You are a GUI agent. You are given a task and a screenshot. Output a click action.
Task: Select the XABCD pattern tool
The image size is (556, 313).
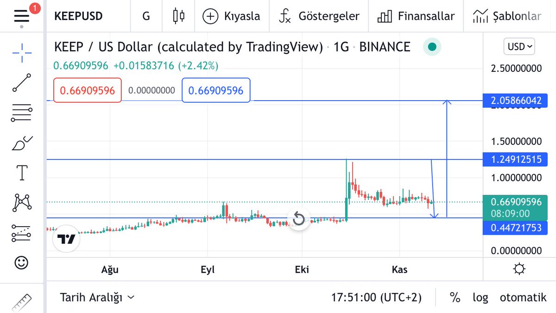point(22,203)
